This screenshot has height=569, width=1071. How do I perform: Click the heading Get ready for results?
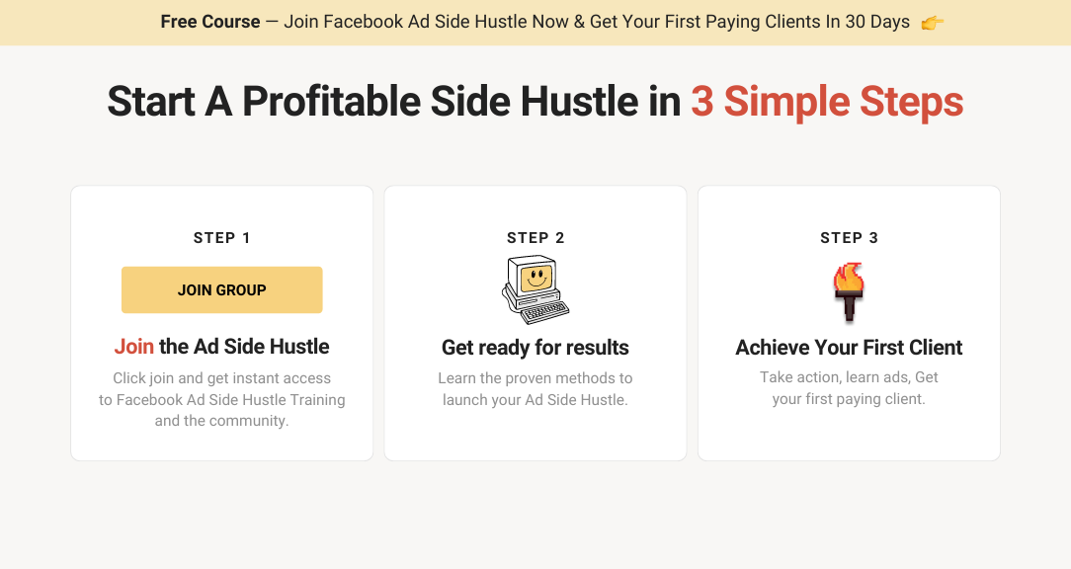click(x=535, y=348)
